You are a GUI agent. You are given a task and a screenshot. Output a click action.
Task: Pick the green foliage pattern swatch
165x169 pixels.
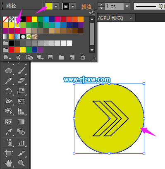click(29, 37)
